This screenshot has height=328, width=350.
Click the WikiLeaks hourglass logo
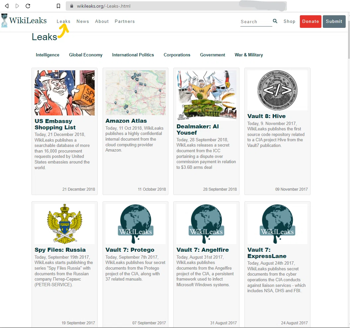point(4,21)
